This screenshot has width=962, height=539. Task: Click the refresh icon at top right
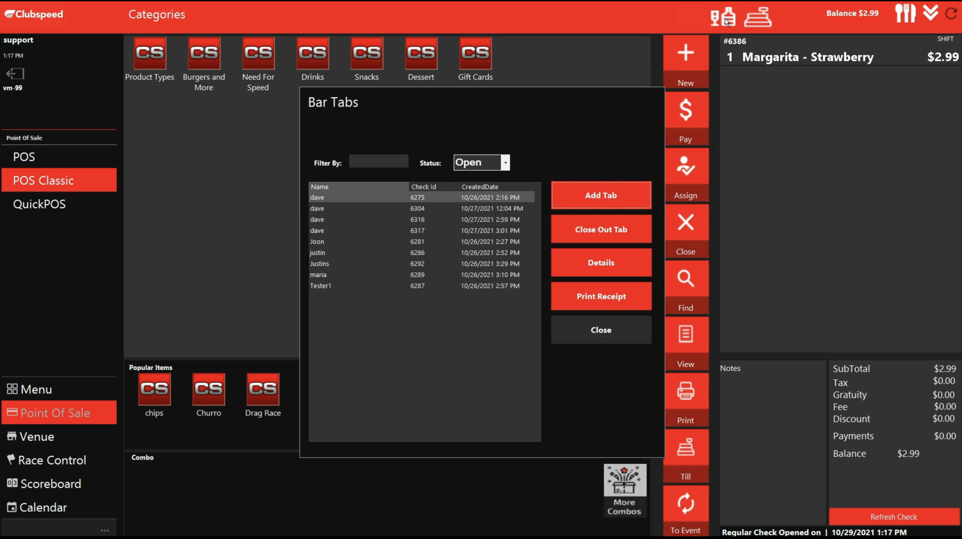951,14
